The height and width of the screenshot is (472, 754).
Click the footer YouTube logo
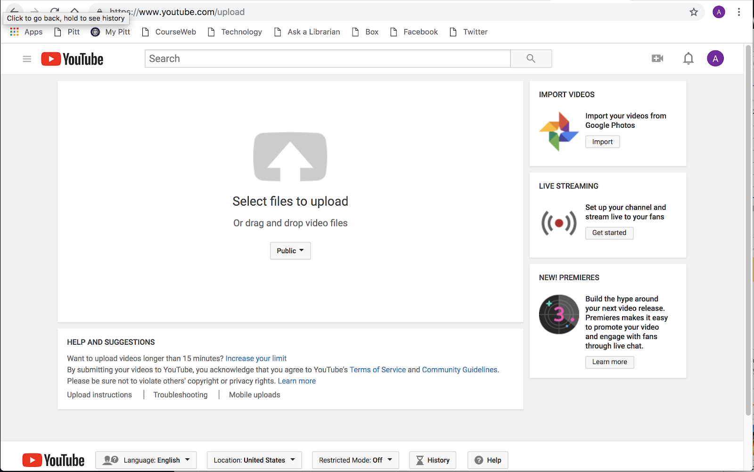[54, 460]
